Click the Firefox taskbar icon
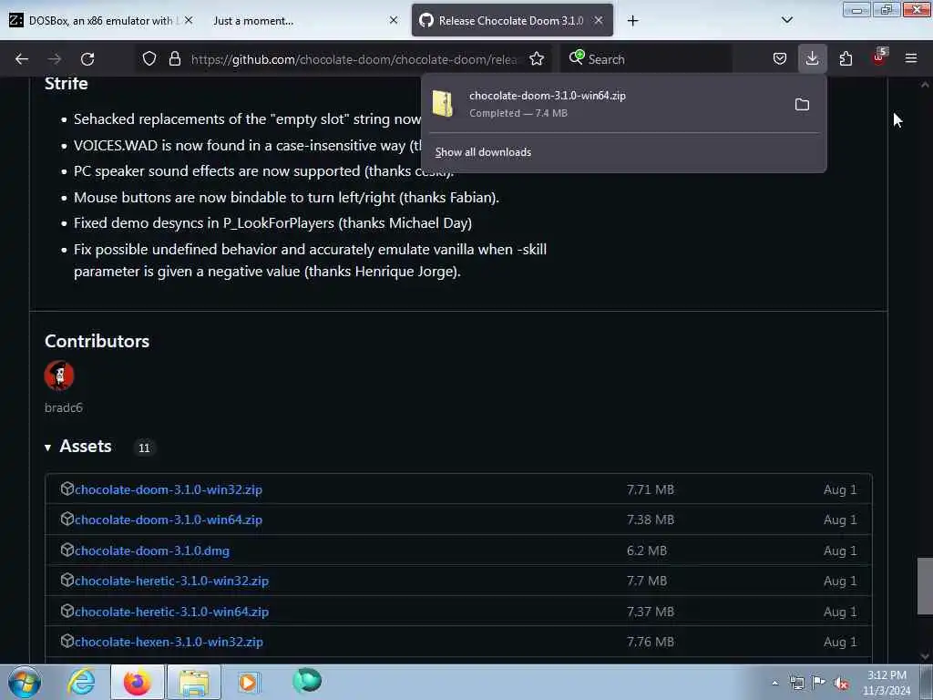The width and height of the screenshot is (933, 700). click(x=137, y=682)
